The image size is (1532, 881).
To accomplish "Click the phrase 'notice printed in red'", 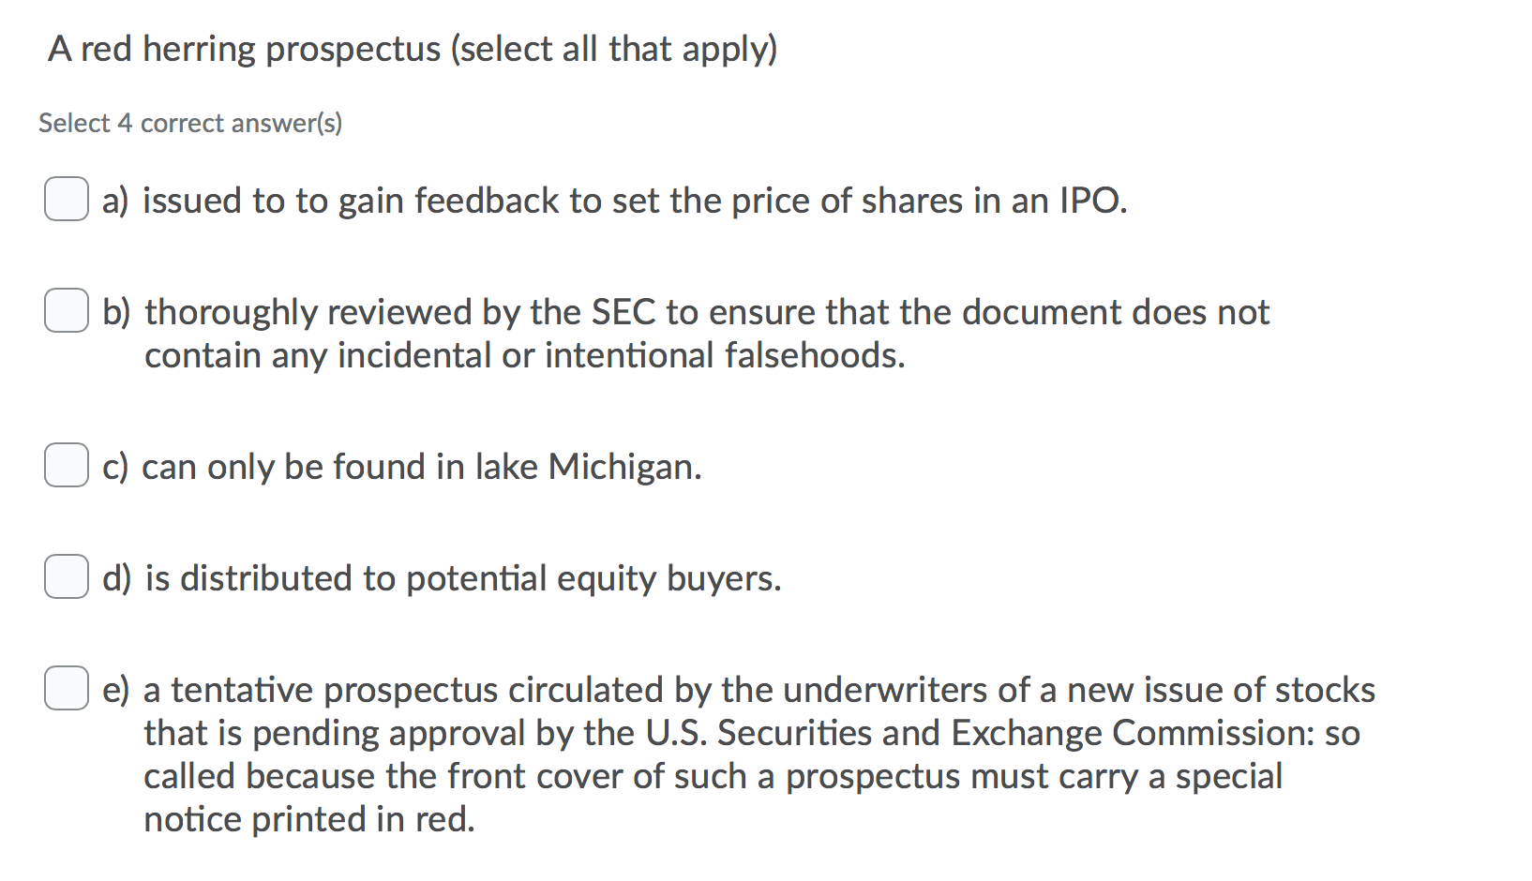I will [x=309, y=818].
